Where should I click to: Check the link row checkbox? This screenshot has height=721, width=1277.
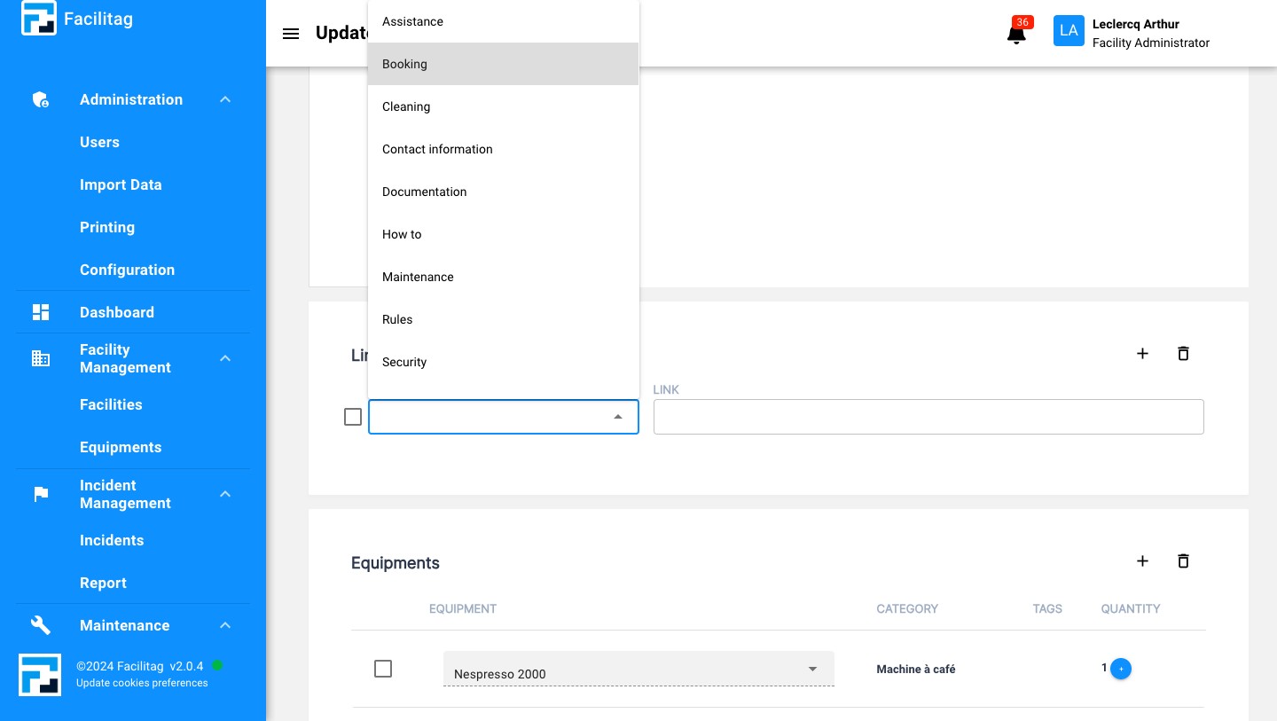353,417
